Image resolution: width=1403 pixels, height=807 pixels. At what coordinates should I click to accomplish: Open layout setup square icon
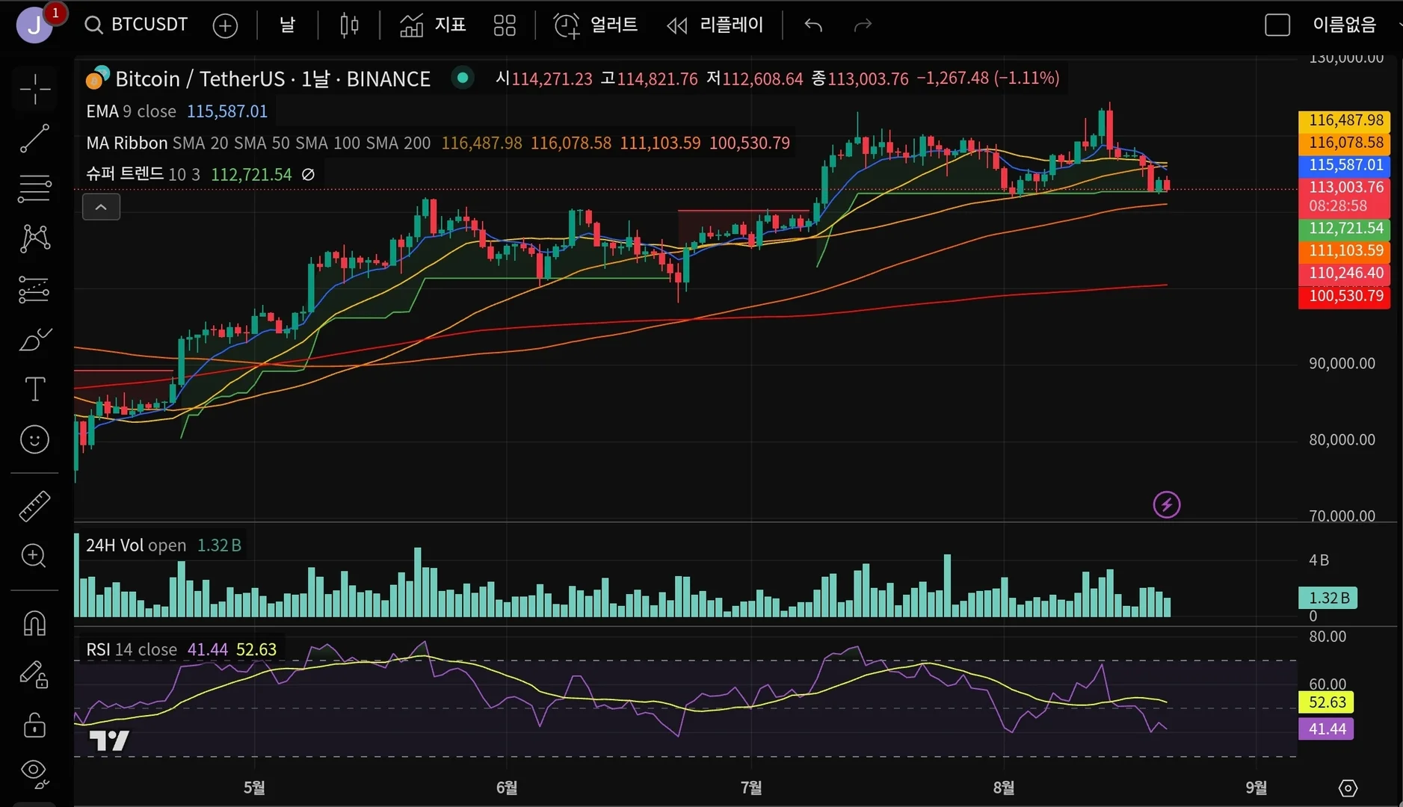[x=1277, y=25]
